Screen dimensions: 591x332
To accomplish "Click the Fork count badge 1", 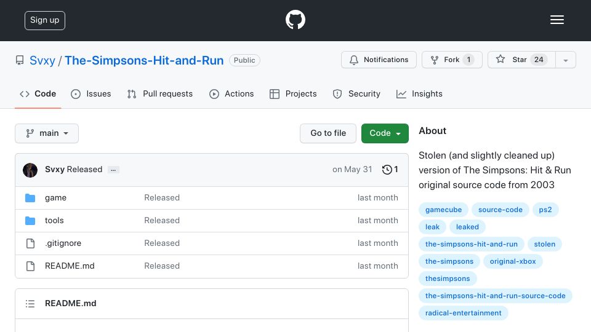I will point(468,60).
